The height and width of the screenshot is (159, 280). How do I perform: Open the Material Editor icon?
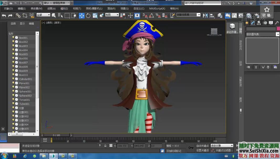tap(249, 16)
